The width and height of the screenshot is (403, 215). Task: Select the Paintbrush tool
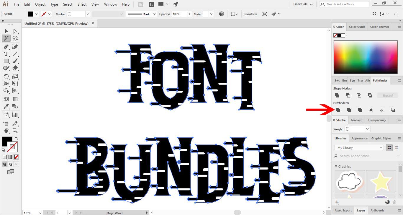(x=15, y=61)
